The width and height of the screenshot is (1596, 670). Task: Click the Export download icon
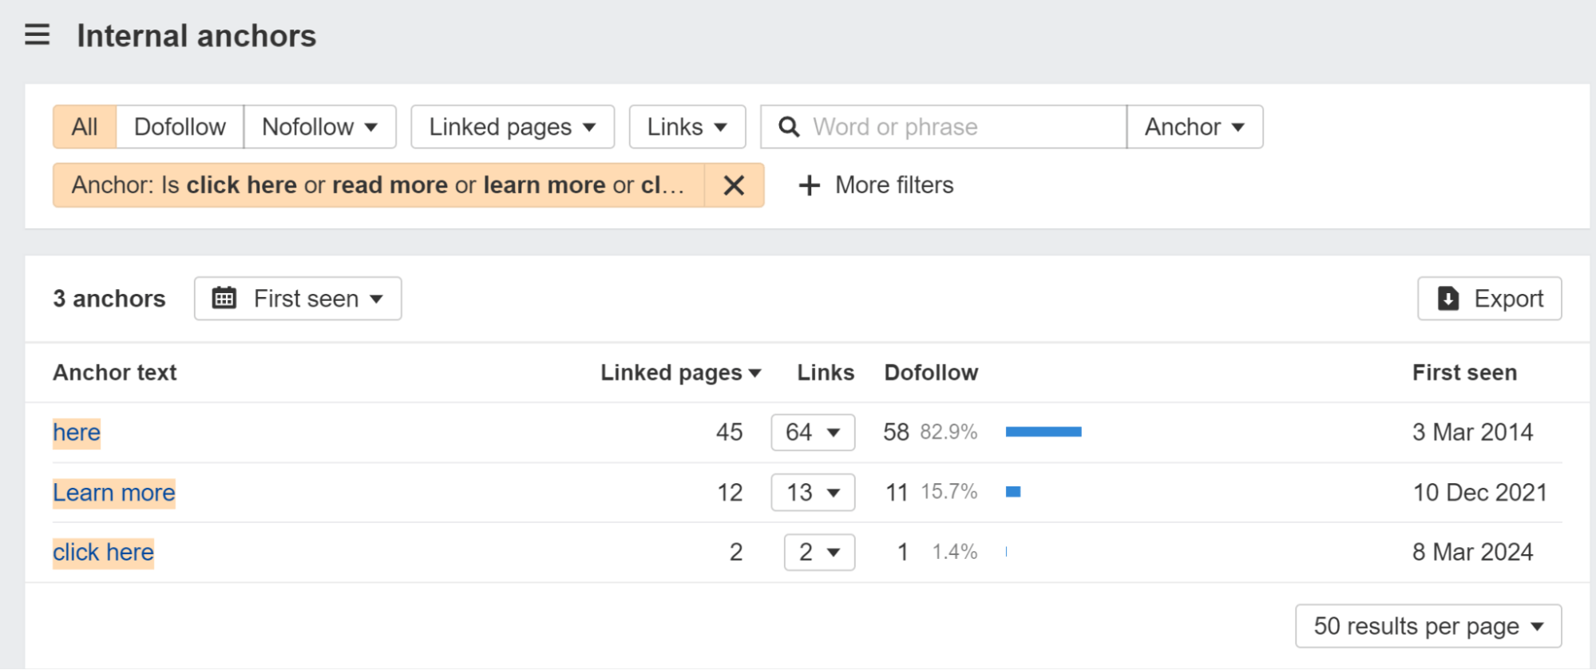click(x=1447, y=298)
